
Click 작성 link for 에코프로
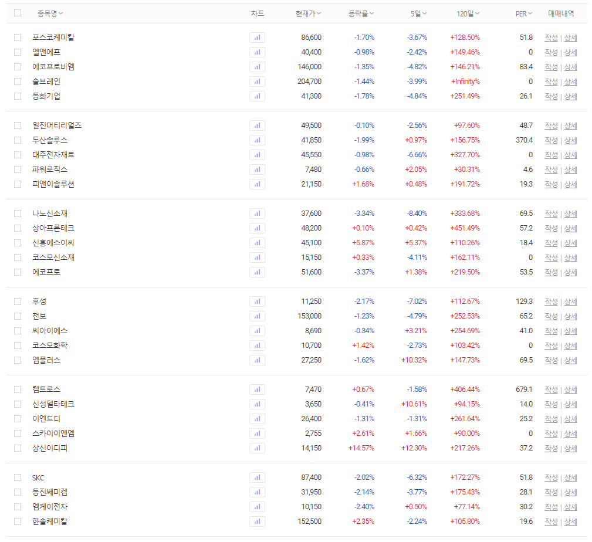tap(552, 272)
